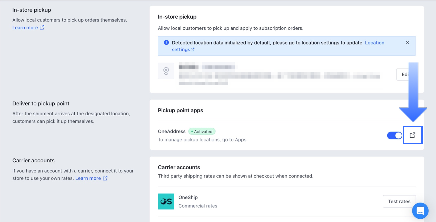Click external icon next to In-store Learn more

pyautogui.click(x=42, y=27)
